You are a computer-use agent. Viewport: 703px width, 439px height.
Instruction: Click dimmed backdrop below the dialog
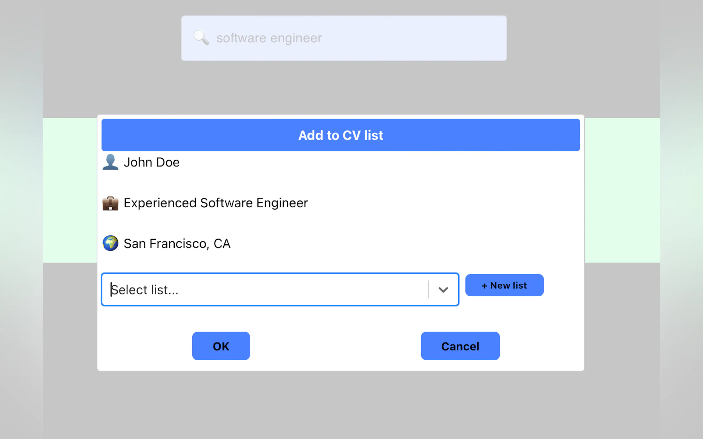340,404
